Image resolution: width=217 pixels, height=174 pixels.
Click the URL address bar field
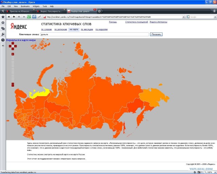click(x=114, y=17)
